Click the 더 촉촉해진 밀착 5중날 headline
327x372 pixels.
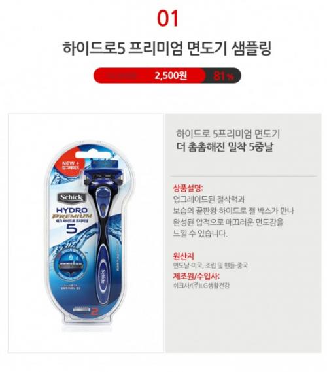(225, 146)
